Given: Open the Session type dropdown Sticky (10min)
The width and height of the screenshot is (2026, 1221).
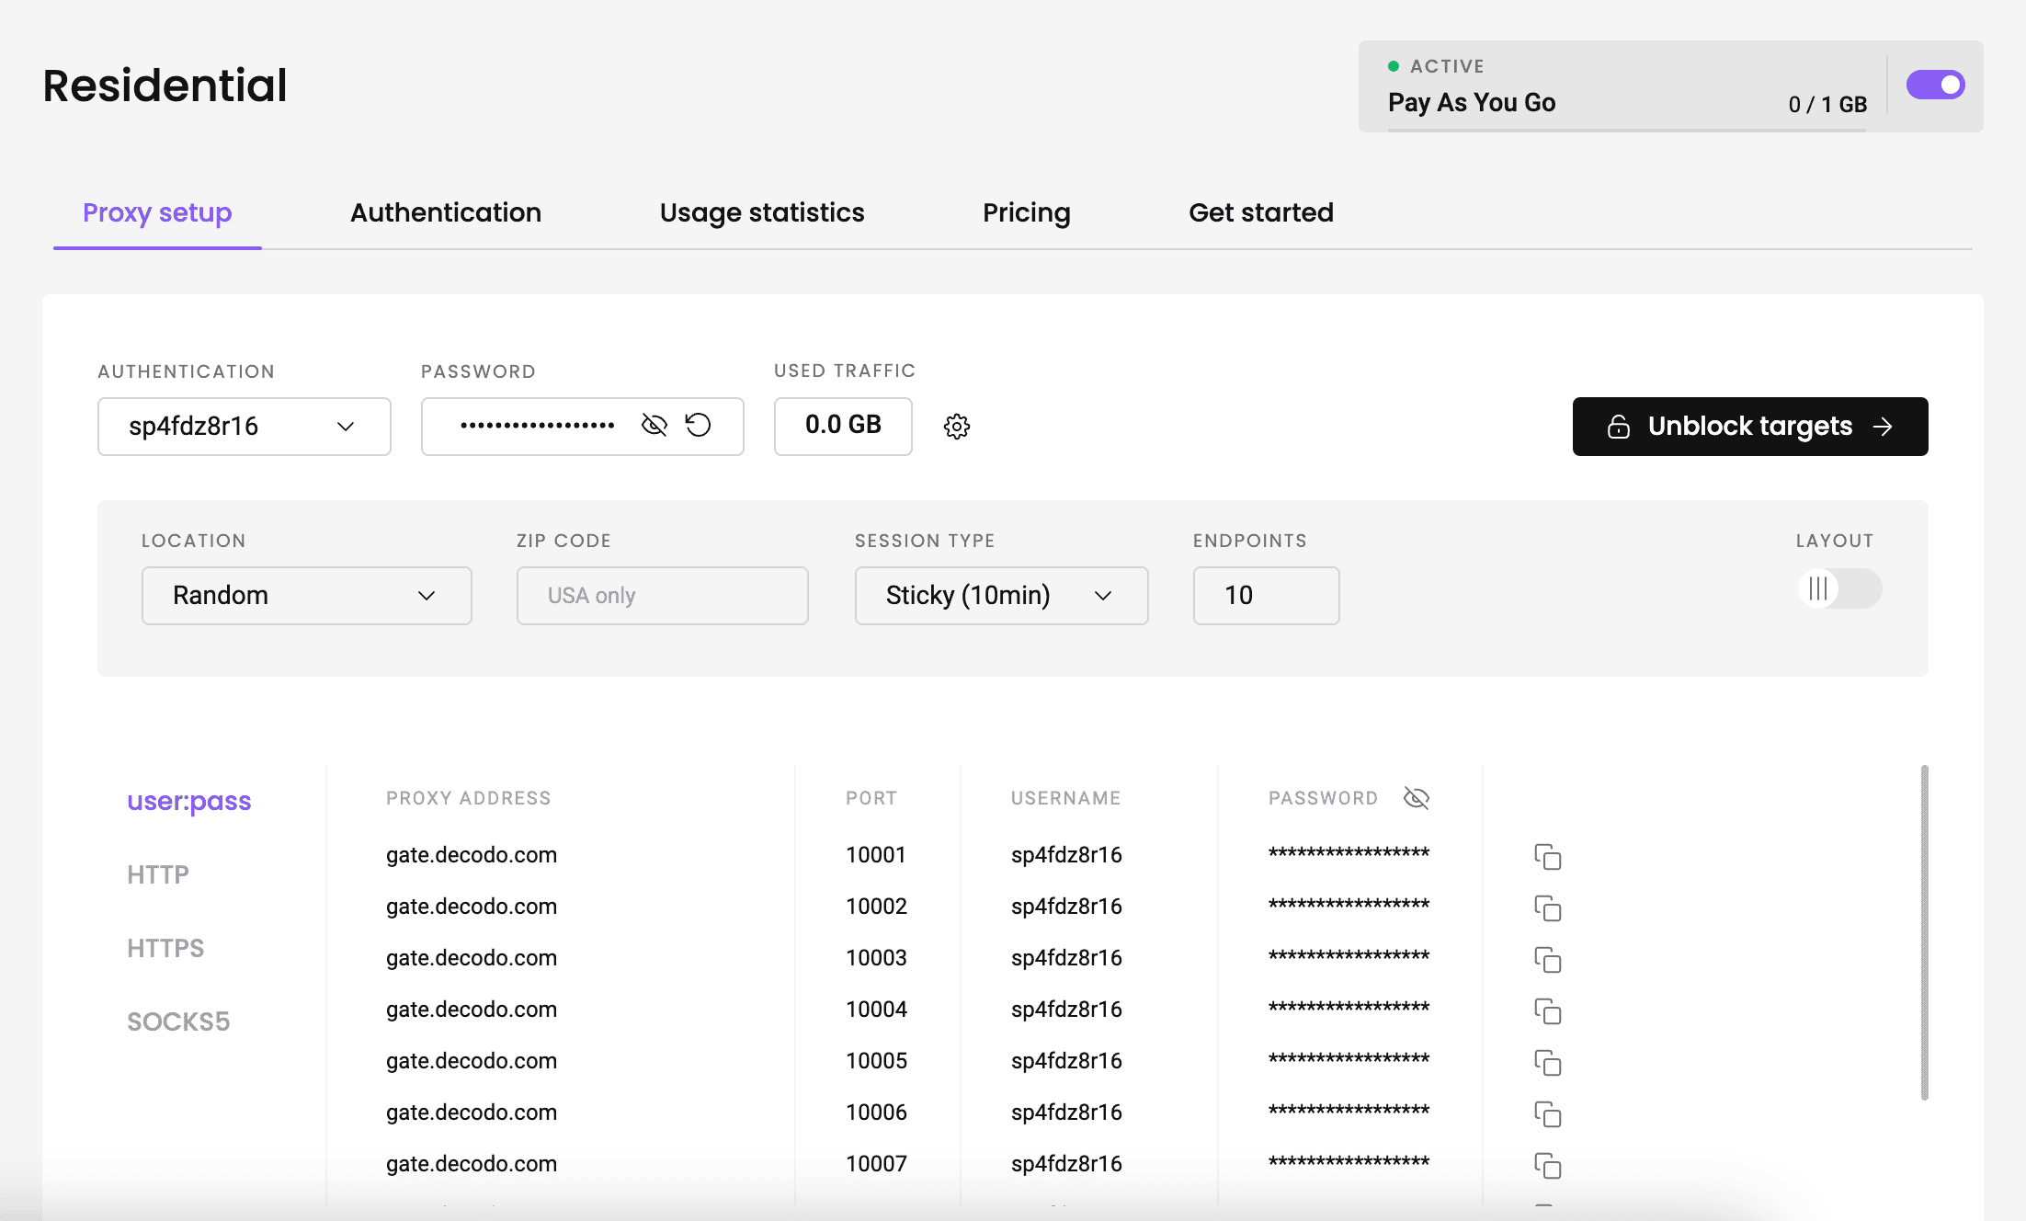Looking at the screenshot, I should coord(1002,596).
